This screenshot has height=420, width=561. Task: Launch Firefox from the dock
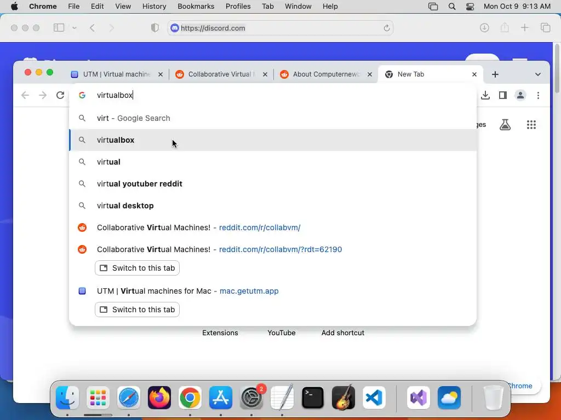click(159, 398)
